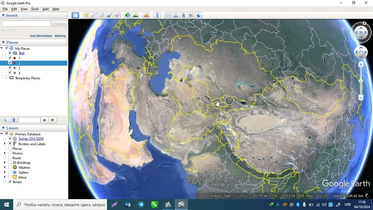Add a new placemark with the pushpin tool
Screen dimensions: 373x210
click(86, 15)
